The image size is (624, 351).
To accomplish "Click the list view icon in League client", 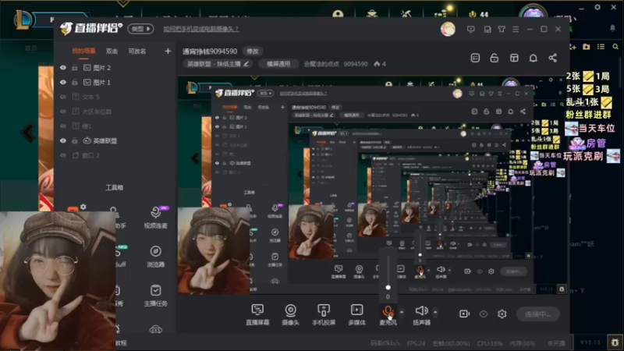I will click(601, 47).
